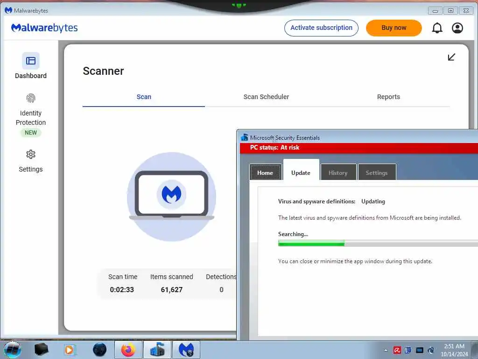Switch to Security Essentials taskbar icon
The width and height of the screenshot is (478, 359).
[157, 350]
